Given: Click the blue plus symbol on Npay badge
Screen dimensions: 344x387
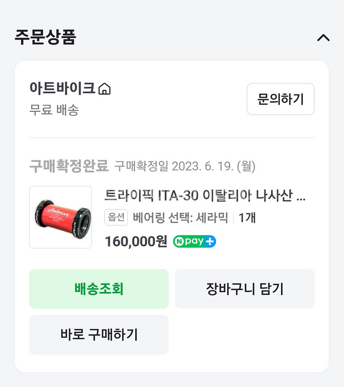Looking at the screenshot, I should pyautogui.click(x=210, y=241).
